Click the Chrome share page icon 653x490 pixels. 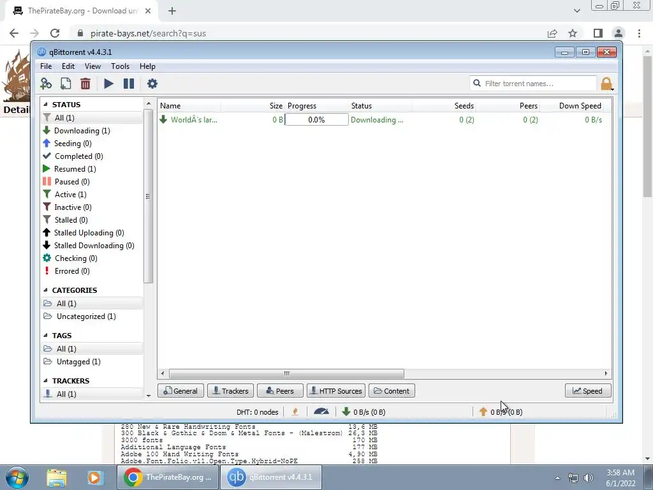coord(552,33)
